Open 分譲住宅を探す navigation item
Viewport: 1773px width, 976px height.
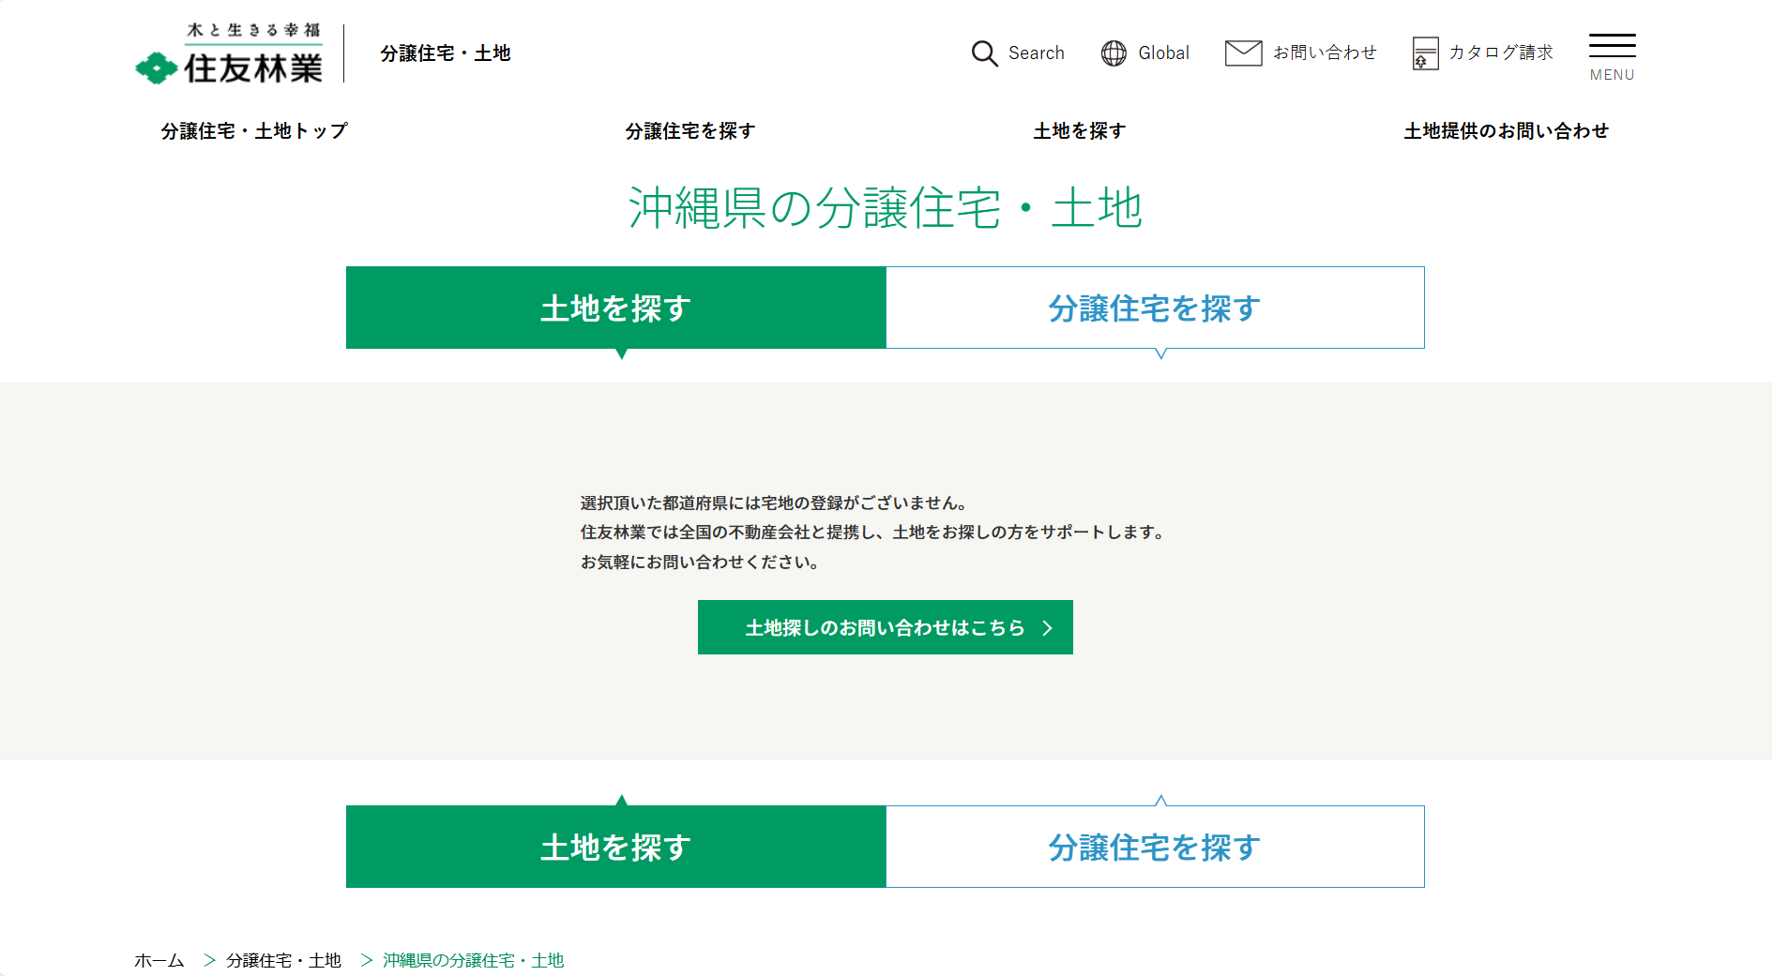[x=690, y=131]
